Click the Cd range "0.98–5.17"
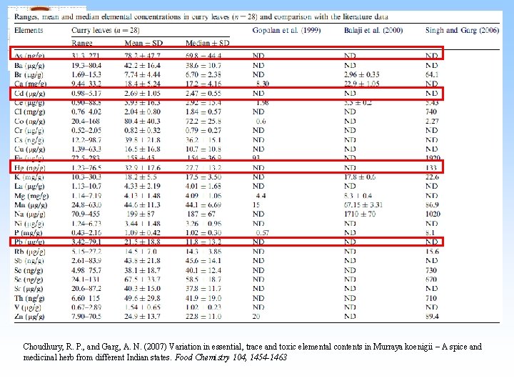 tap(86, 94)
